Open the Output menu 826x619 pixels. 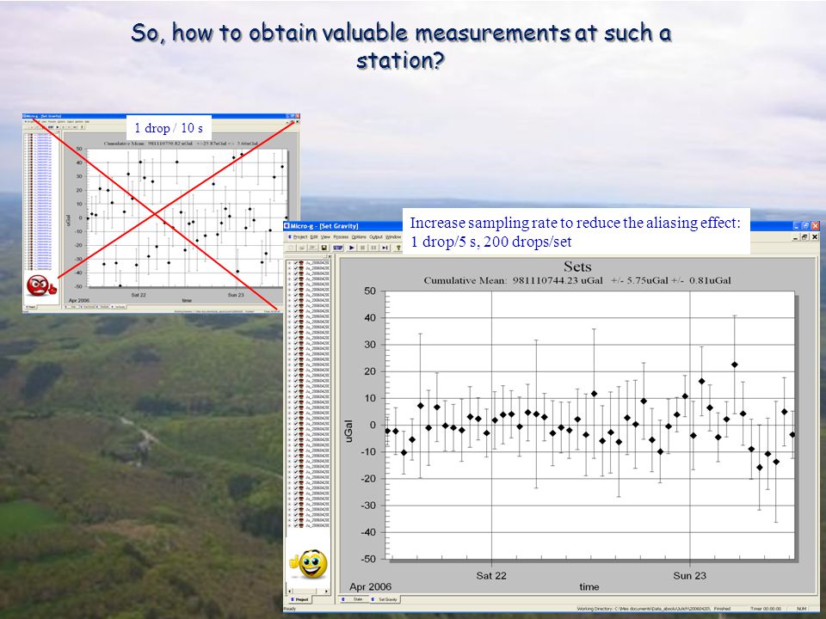click(x=376, y=237)
